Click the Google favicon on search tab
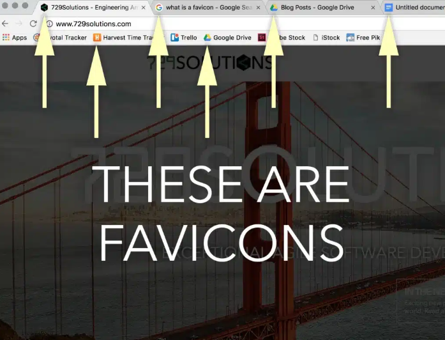This screenshot has width=445, height=340. (159, 8)
